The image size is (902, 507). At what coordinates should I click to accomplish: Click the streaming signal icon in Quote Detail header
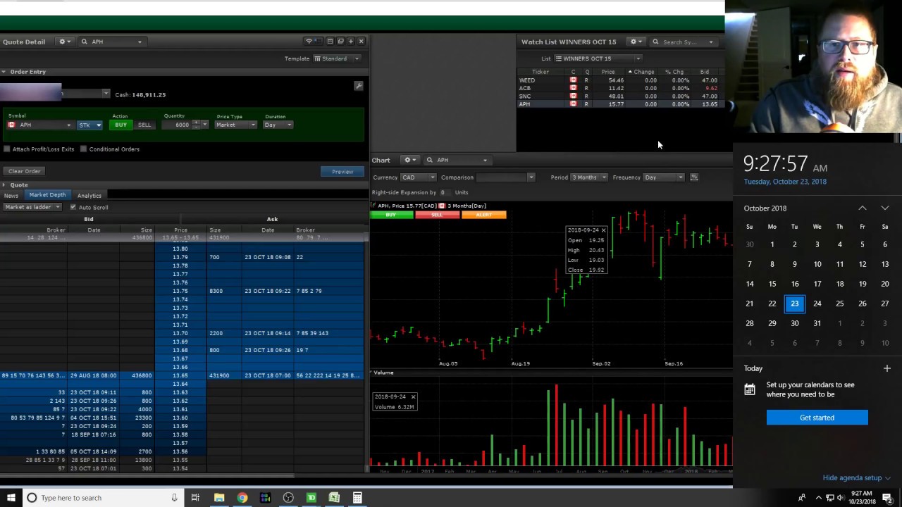(309, 42)
